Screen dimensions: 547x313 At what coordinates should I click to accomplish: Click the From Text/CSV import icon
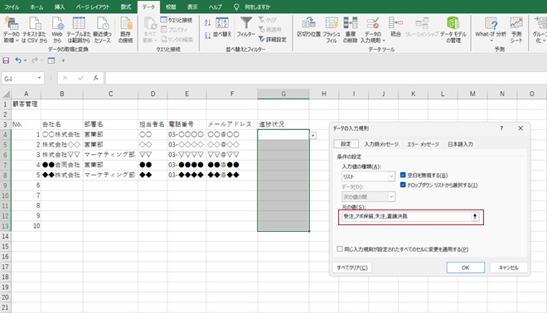(x=35, y=30)
